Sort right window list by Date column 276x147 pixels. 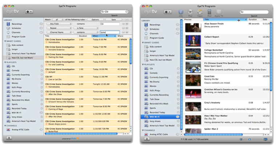coord(265,20)
